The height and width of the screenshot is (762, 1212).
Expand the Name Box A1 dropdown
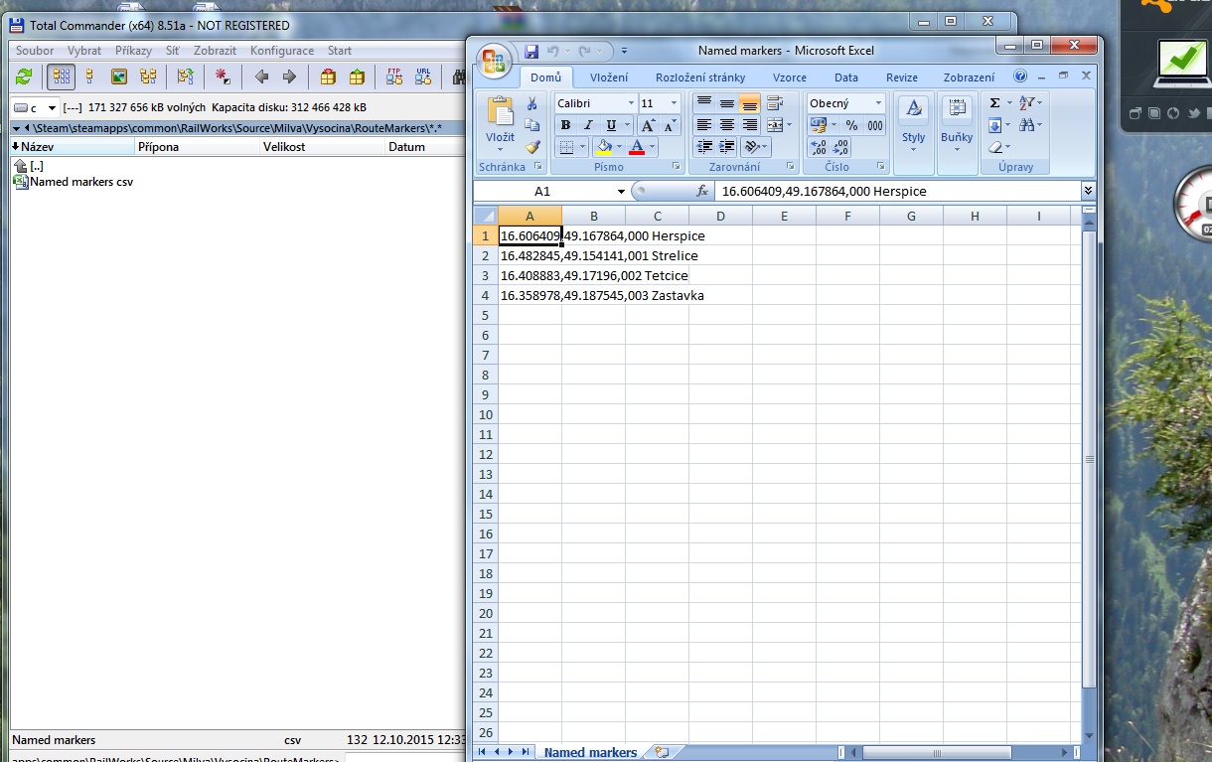tap(621, 192)
